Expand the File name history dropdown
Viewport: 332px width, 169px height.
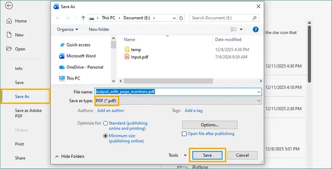point(259,92)
